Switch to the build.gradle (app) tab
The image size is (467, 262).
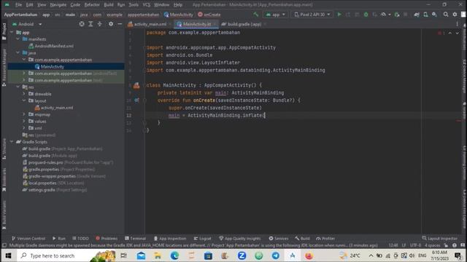tap(244, 24)
